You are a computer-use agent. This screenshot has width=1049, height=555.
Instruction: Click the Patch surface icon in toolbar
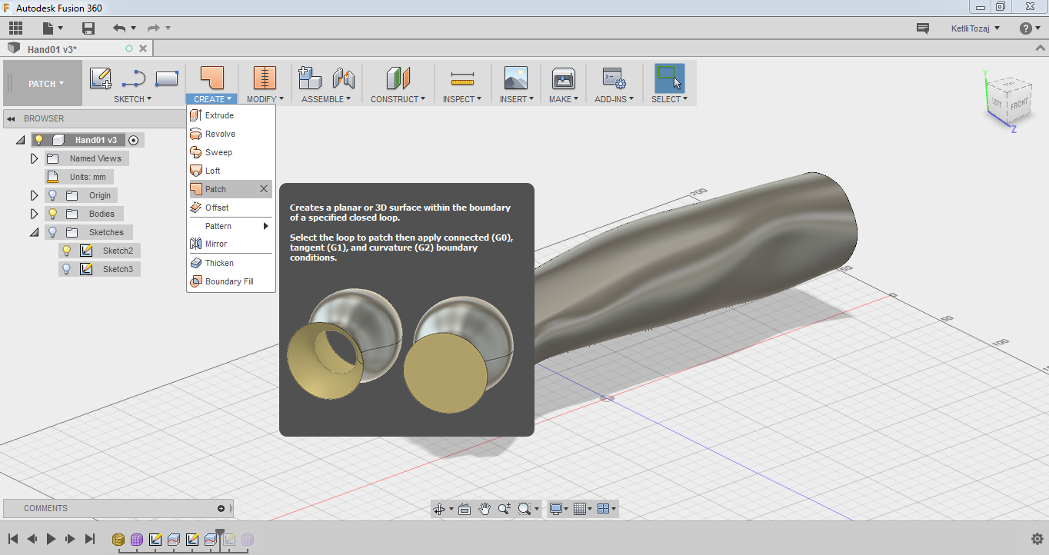click(x=211, y=78)
